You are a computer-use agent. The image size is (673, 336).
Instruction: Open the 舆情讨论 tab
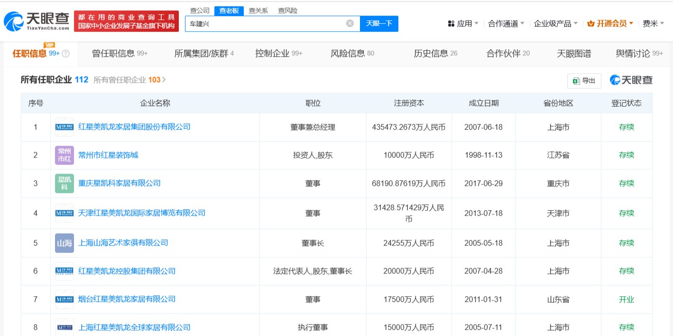[x=639, y=53]
